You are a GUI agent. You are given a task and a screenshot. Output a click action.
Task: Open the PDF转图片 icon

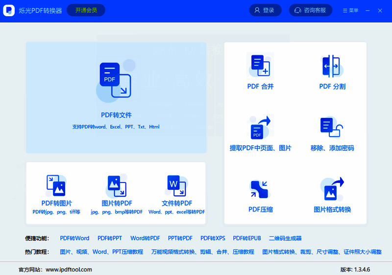click(56, 185)
